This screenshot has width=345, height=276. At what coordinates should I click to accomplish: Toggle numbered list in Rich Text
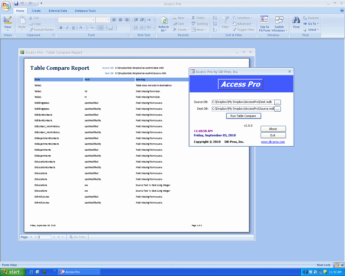pos(136,28)
